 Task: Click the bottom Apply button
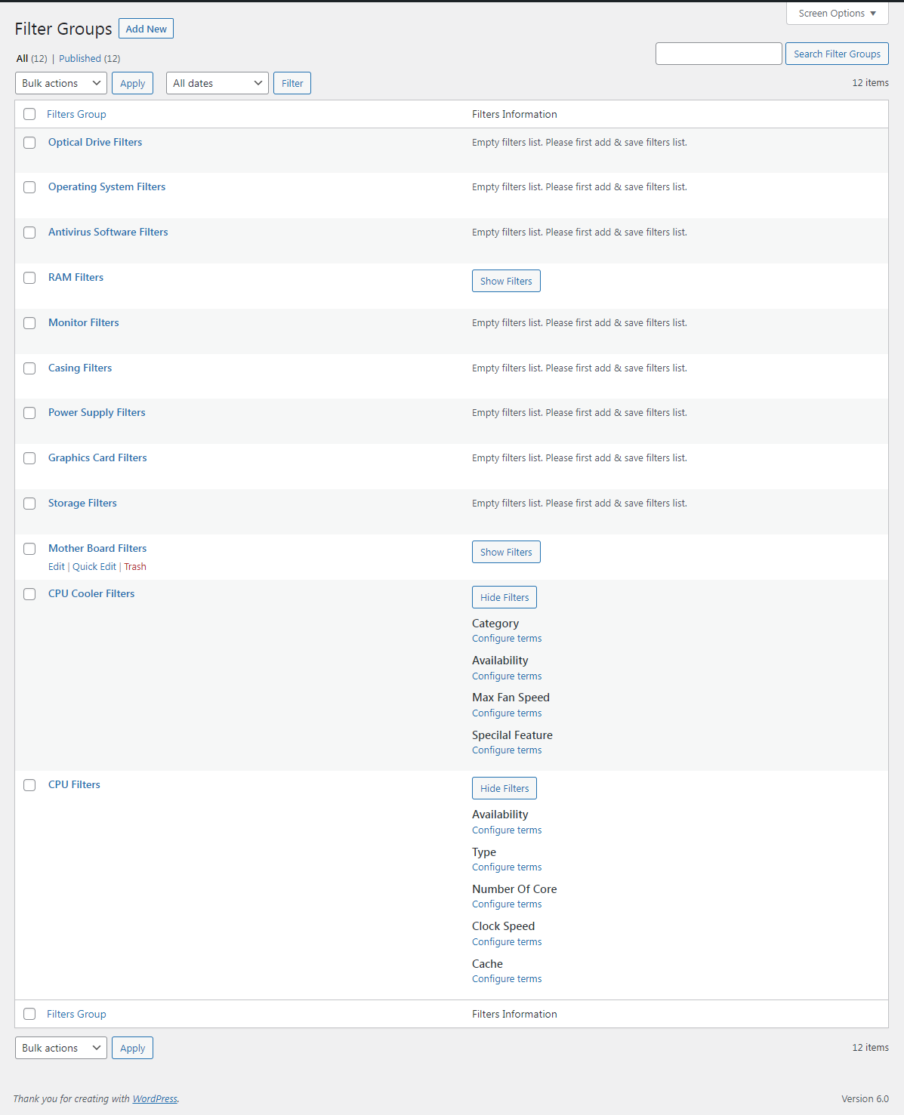[x=132, y=1048]
